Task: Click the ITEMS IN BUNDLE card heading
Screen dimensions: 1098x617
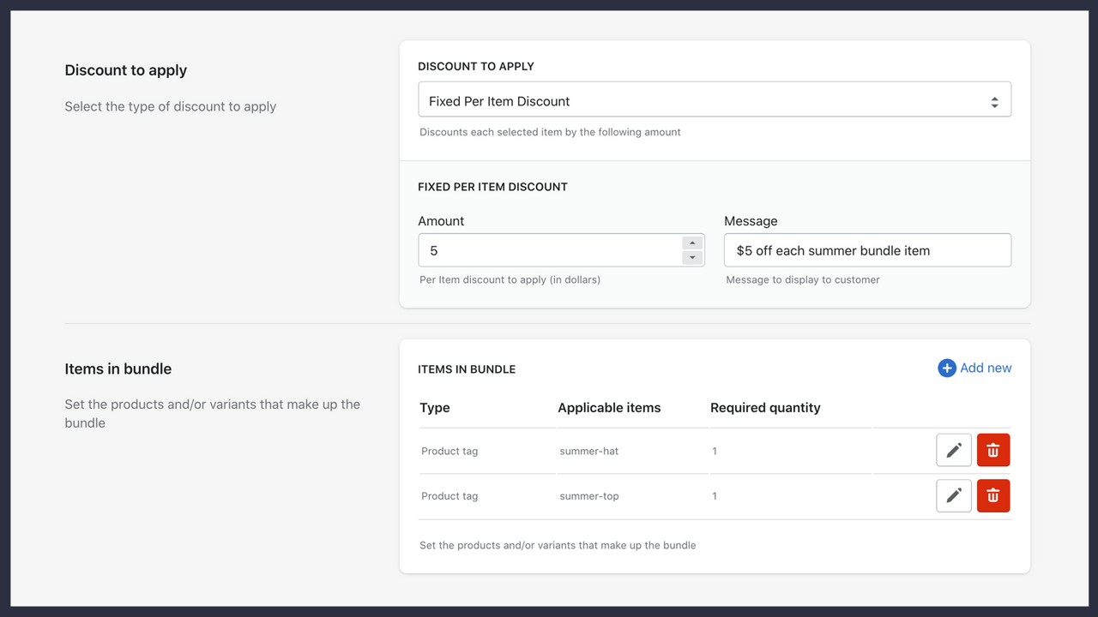Action: pos(467,369)
